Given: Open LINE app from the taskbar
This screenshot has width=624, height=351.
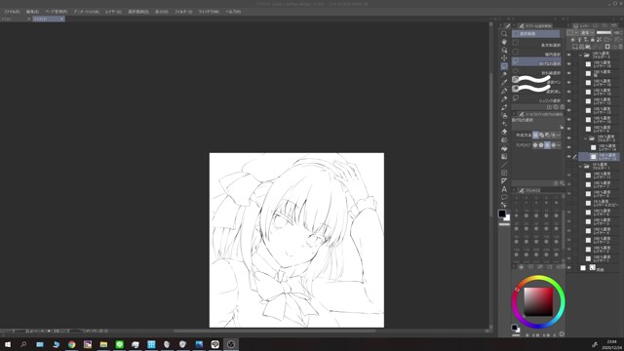Looking at the screenshot, I should click(119, 344).
